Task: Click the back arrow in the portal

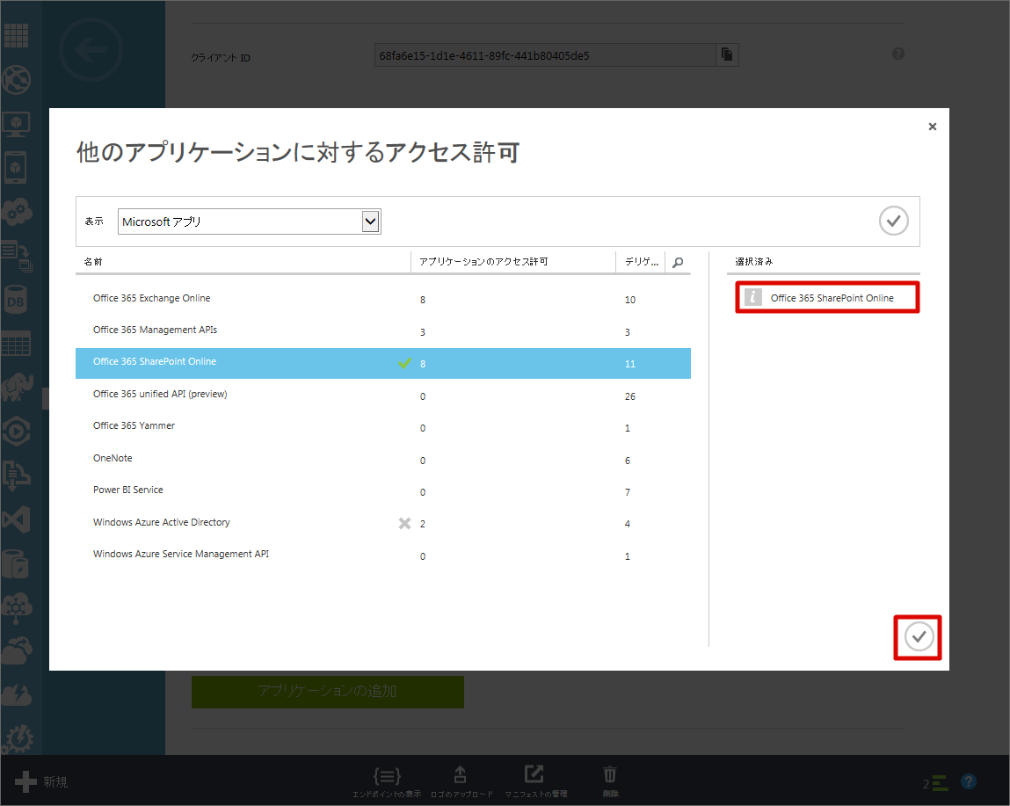Action: [91, 49]
